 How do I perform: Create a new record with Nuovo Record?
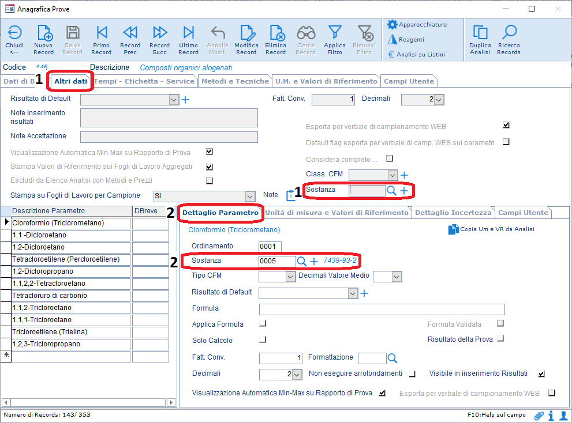(x=43, y=40)
